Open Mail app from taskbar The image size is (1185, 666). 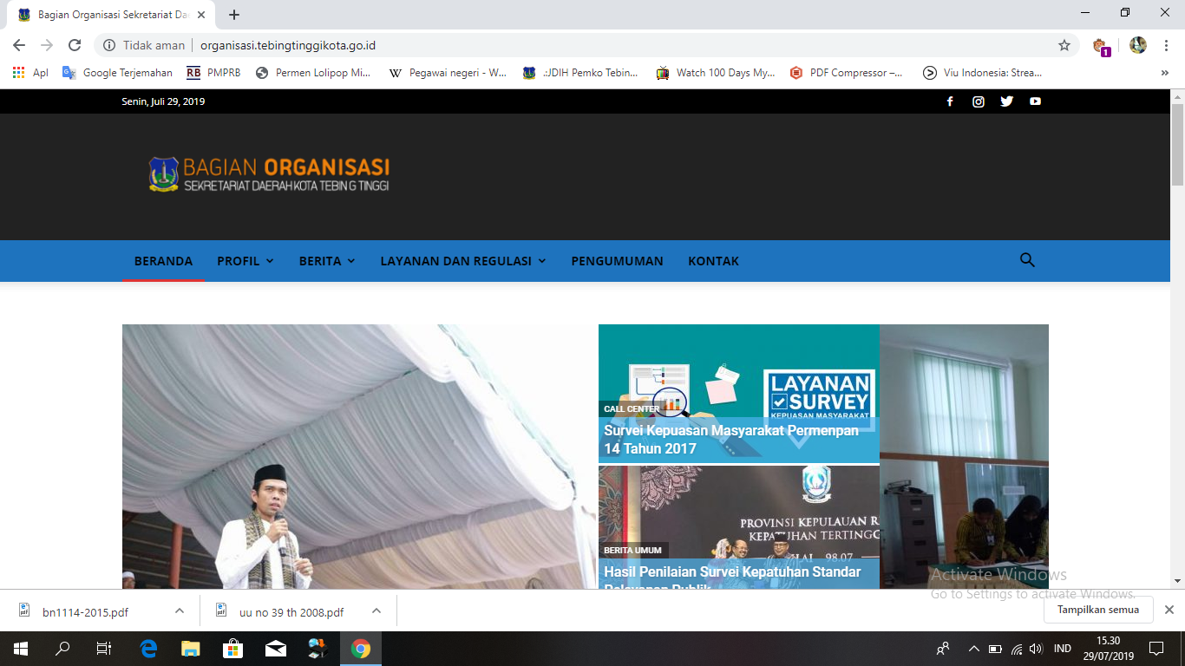[276, 648]
